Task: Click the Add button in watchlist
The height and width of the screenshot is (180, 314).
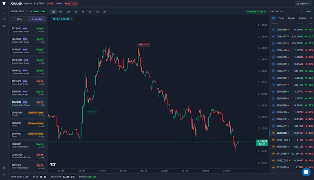Action: (308, 12)
